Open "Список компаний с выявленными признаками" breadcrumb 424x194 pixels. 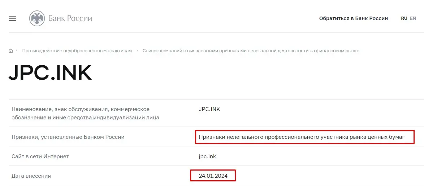(x=251, y=51)
